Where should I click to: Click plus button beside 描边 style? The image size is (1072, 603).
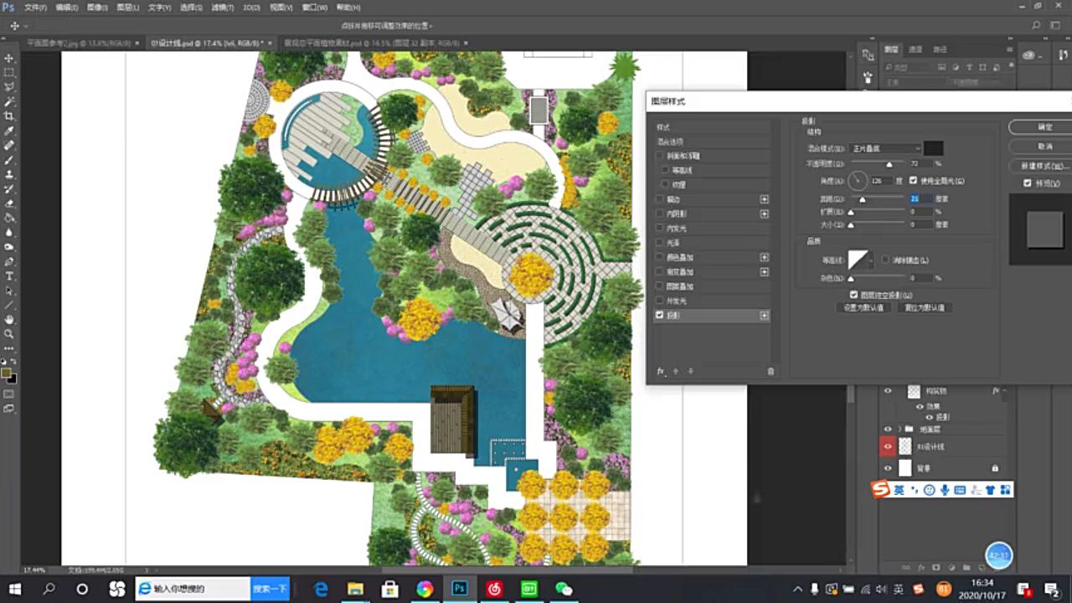tap(764, 199)
